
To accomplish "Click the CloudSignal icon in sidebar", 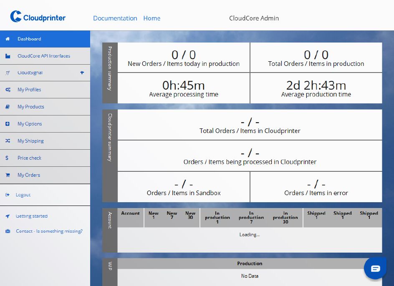I will [x=8, y=73].
